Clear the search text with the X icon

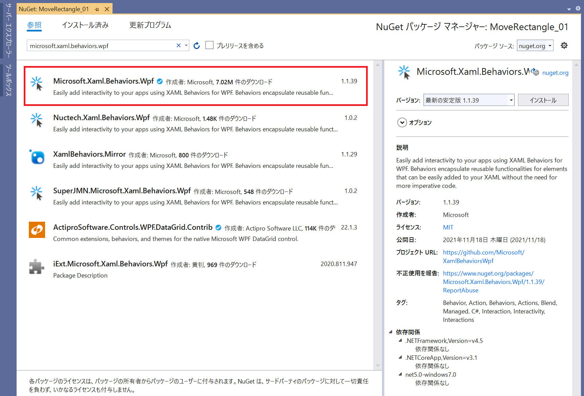179,45
